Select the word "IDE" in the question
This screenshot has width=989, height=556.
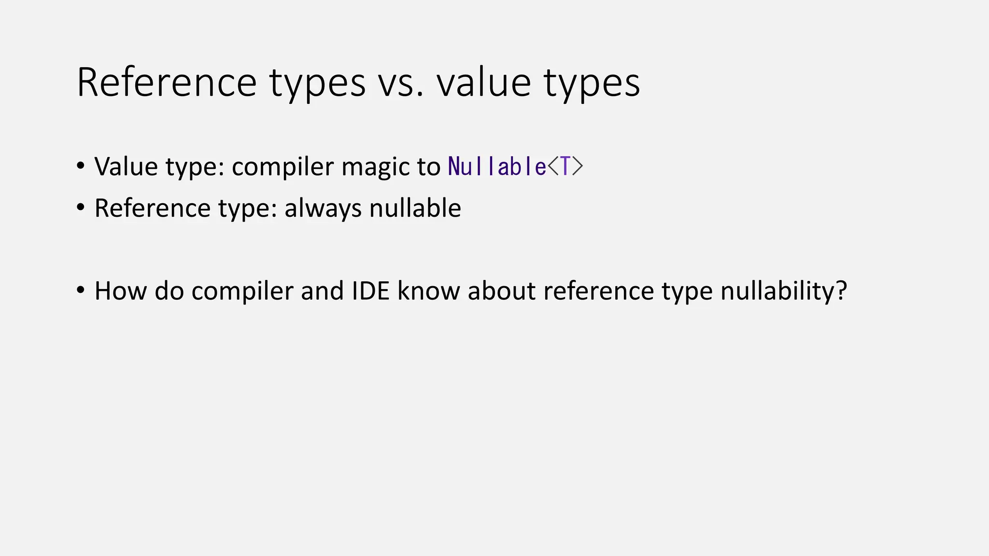coord(370,291)
